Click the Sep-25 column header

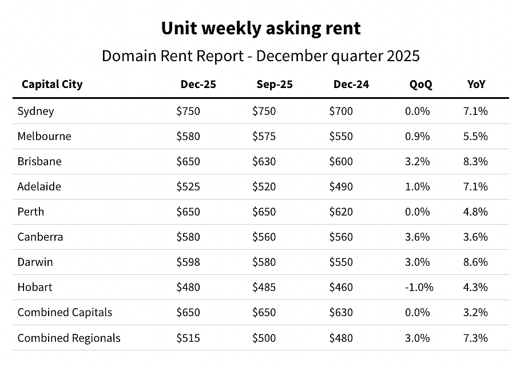coord(275,85)
